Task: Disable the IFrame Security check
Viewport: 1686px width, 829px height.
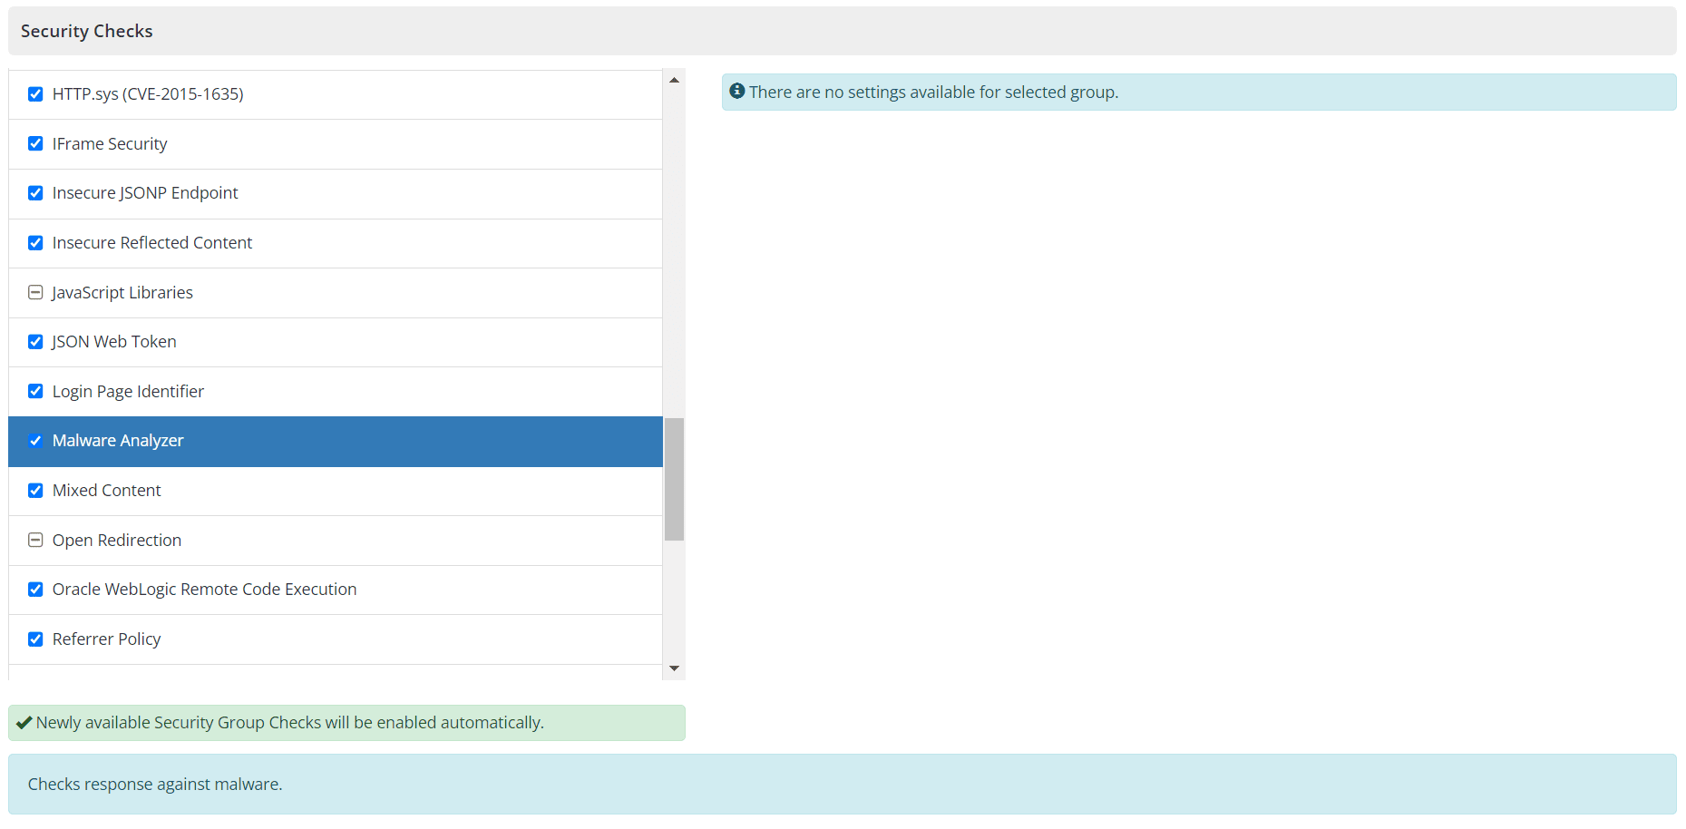Action: click(35, 143)
